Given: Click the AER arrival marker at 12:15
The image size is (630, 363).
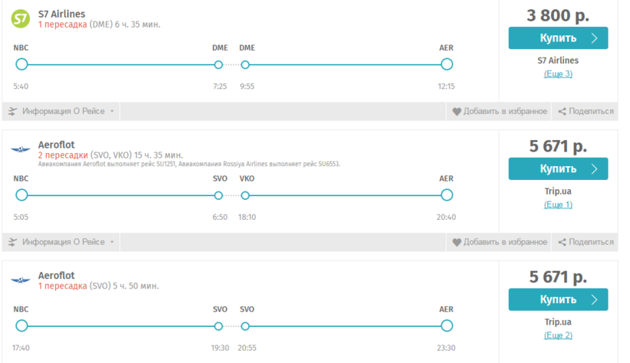Looking at the screenshot, I should tap(446, 65).
